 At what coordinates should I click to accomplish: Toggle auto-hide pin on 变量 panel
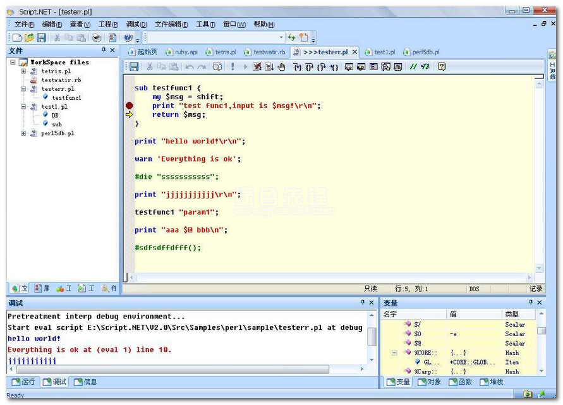(530, 303)
